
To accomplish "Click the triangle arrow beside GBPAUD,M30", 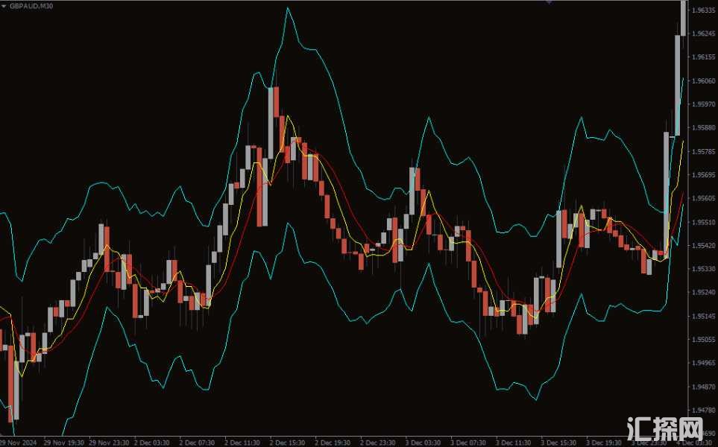I will 4,4.
